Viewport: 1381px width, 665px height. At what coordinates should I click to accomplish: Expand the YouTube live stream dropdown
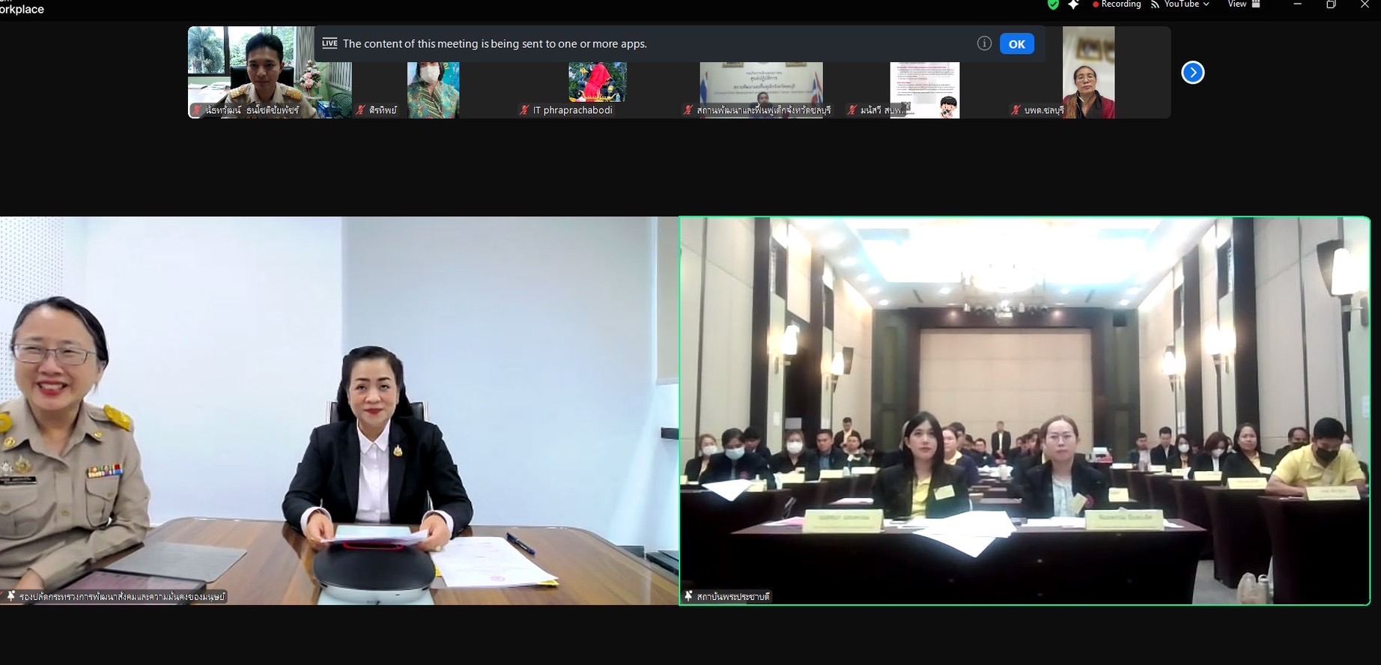point(1180,4)
